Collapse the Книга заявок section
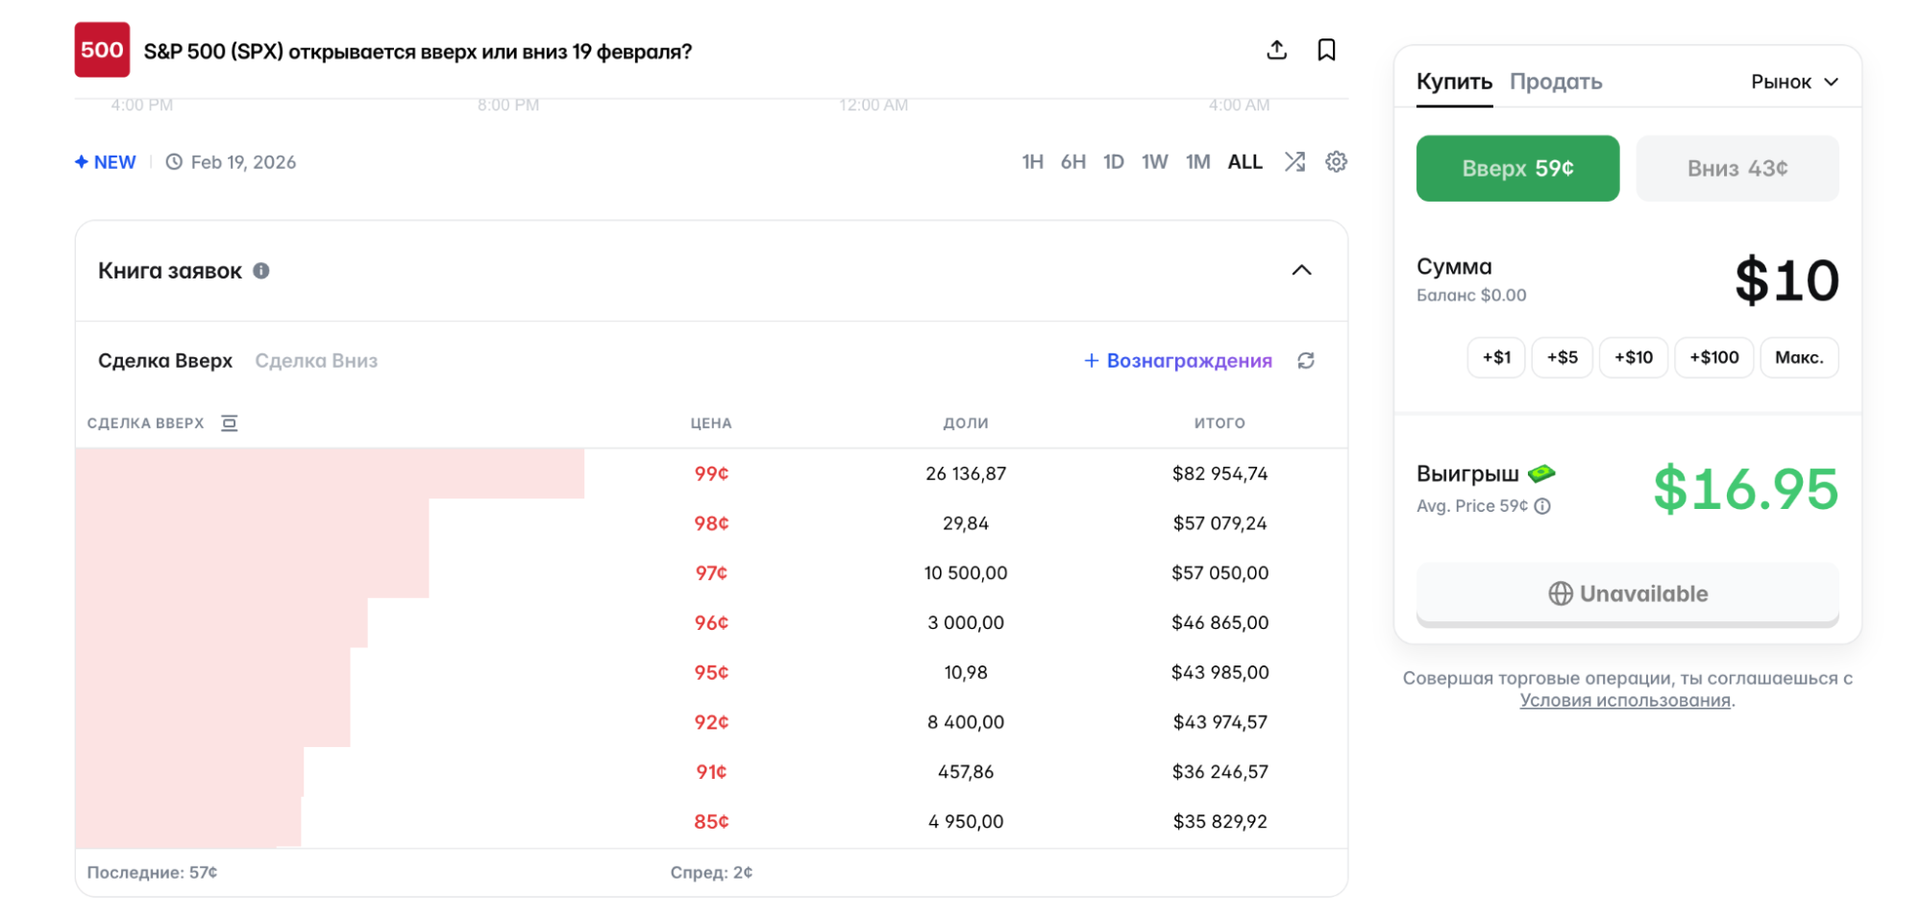The width and height of the screenshot is (1921, 919). 1301,270
